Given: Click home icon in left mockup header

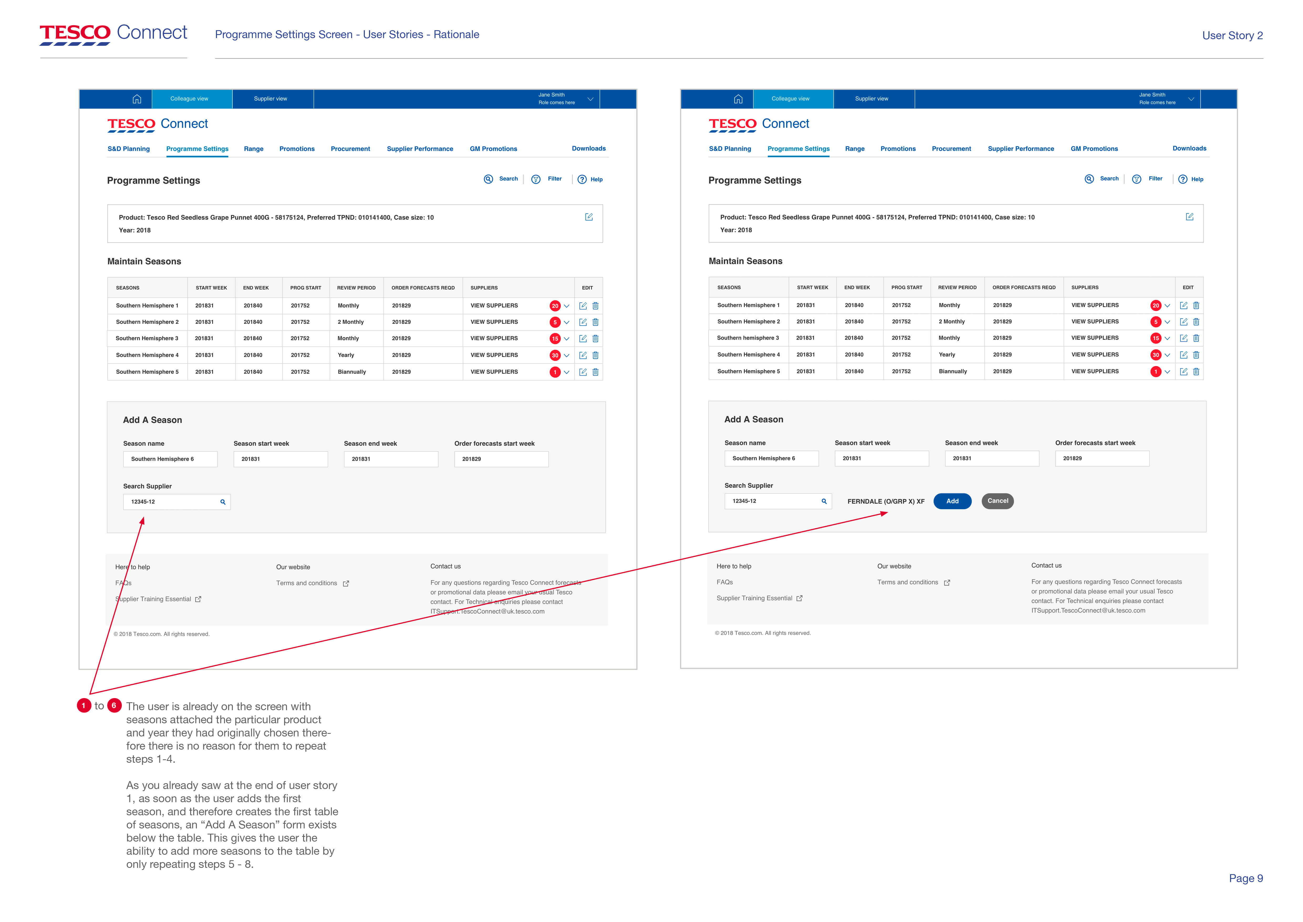Looking at the screenshot, I should tap(137, 99).
